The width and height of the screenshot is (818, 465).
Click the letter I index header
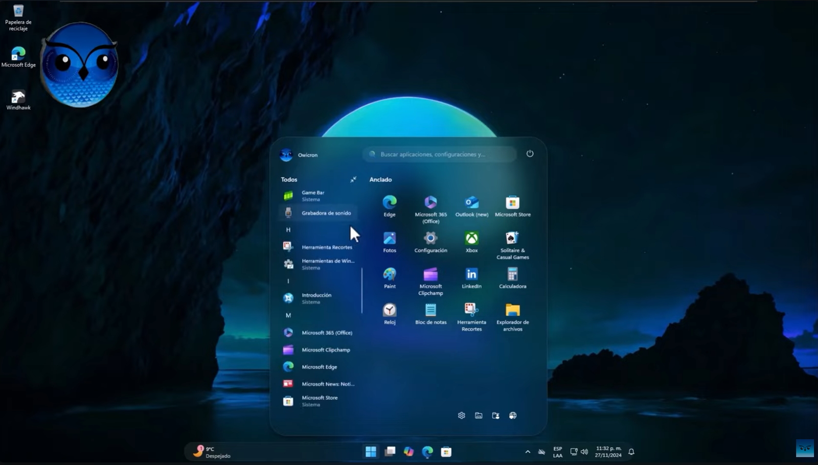[x=288, y=281]
